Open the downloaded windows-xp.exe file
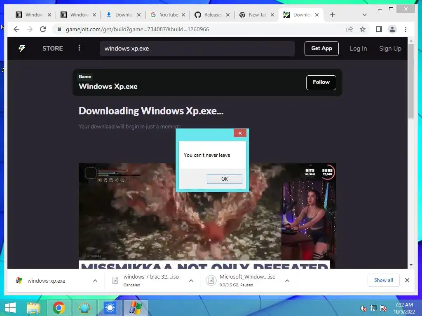Image resolution: width=422 pixels, height=316 pixels. point(46,281)
